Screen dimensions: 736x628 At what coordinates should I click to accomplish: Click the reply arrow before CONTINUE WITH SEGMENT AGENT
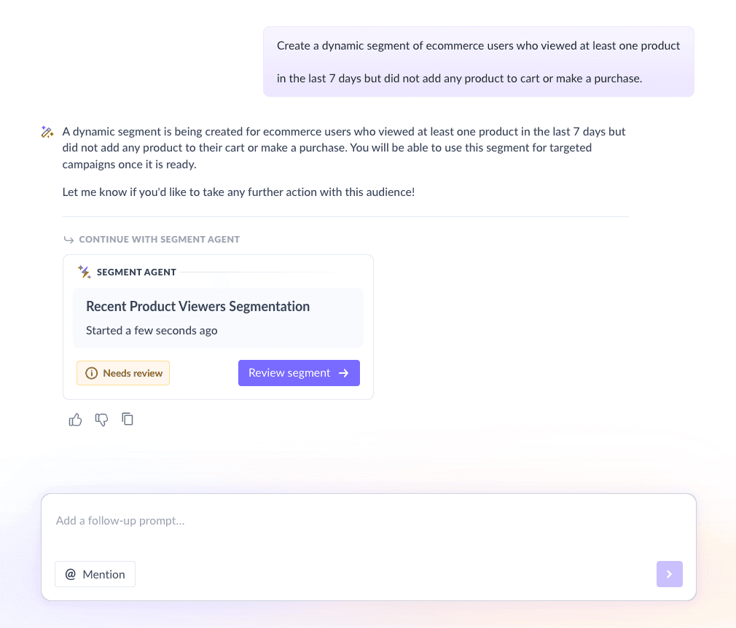click(68, 239)
